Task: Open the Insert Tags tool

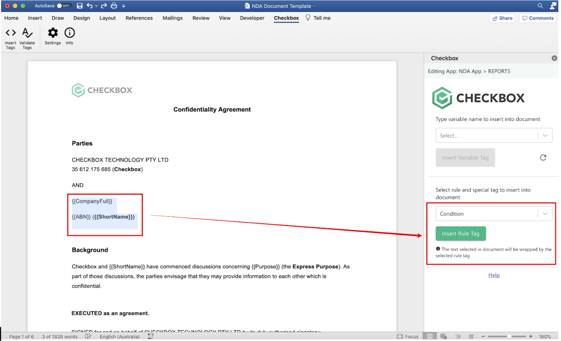Action: (x=11, y=38)
